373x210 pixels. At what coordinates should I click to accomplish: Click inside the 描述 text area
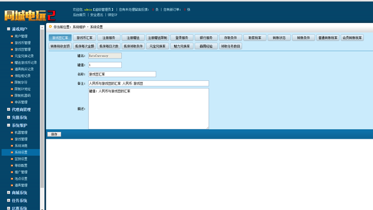tap(148, 108)
